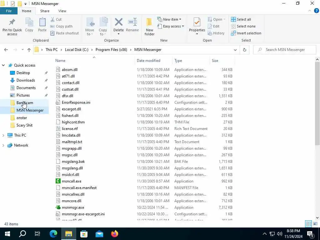Open the taskbar clock and date
Viewport: 320px width, 240px height.
tap(293, 234)
